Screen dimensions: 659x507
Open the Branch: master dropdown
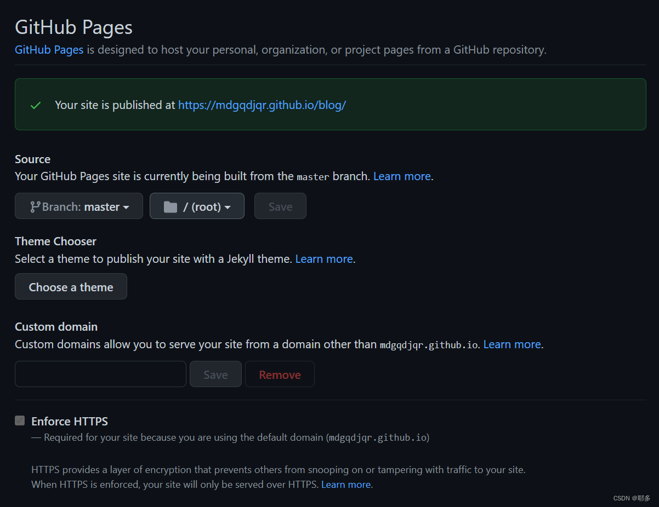79,206
